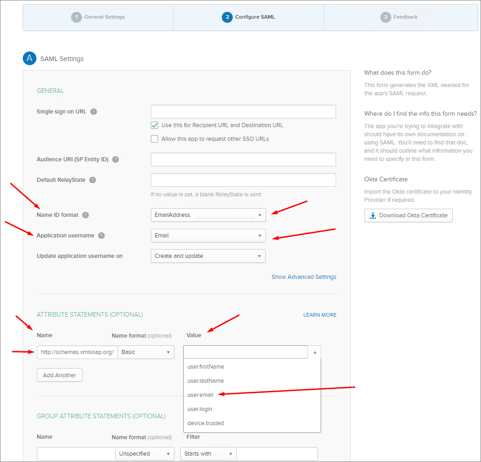Viewport: 481px width, 462px height.
Task: Click help icon next to Application username
Action: coord(101,236)
